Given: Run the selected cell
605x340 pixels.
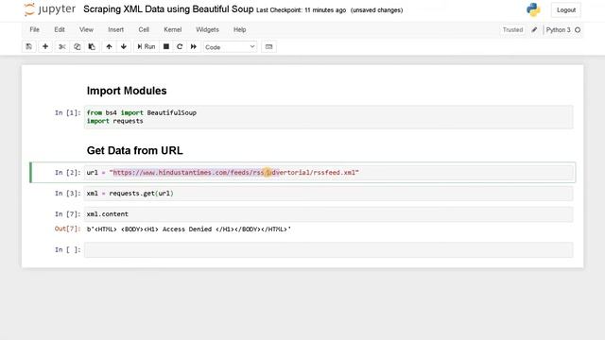Looking at the screenshot, I should pos(147,46).
